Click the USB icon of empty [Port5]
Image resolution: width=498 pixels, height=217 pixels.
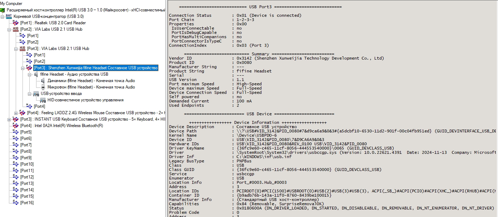[16, 132]
